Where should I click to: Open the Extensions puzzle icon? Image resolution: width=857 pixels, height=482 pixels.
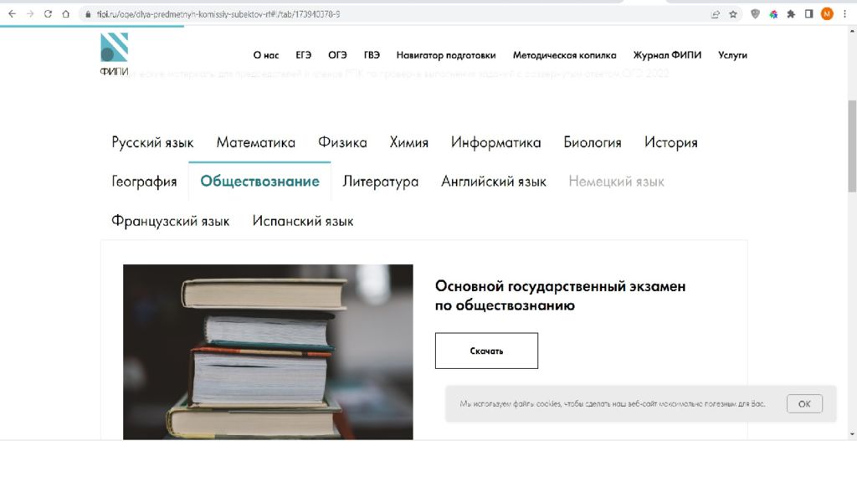[x=791, y=14]
